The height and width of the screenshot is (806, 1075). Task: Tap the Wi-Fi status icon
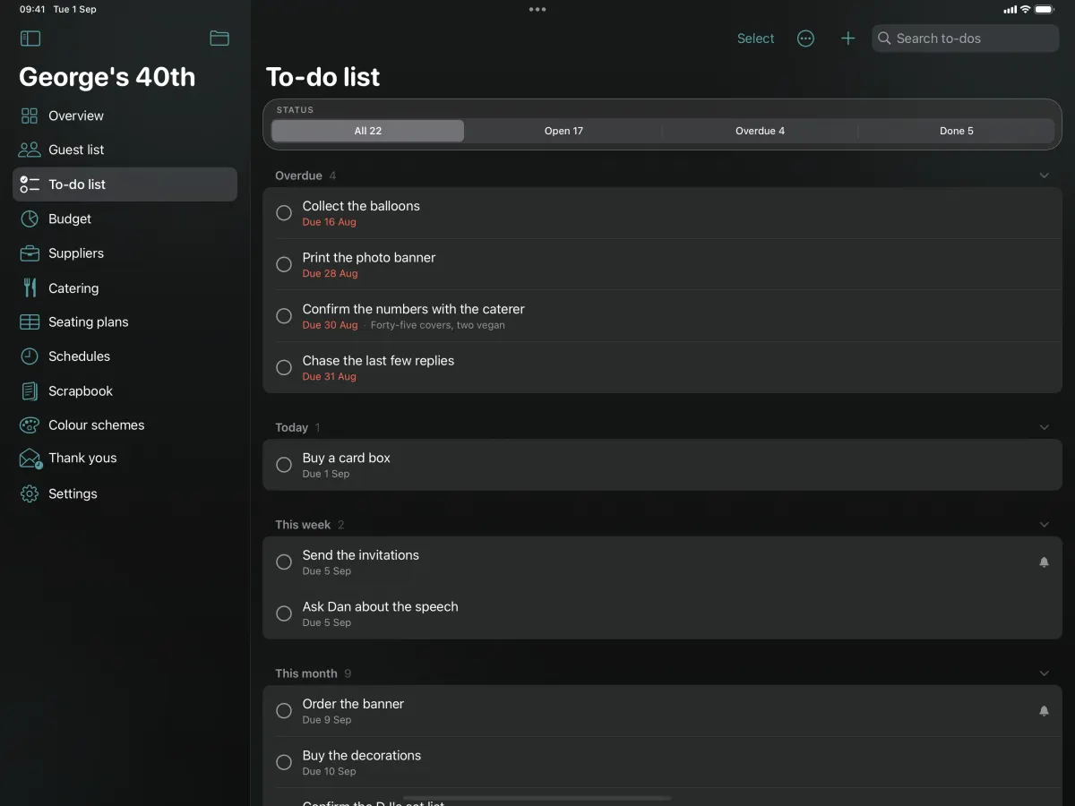[1025, 9]
